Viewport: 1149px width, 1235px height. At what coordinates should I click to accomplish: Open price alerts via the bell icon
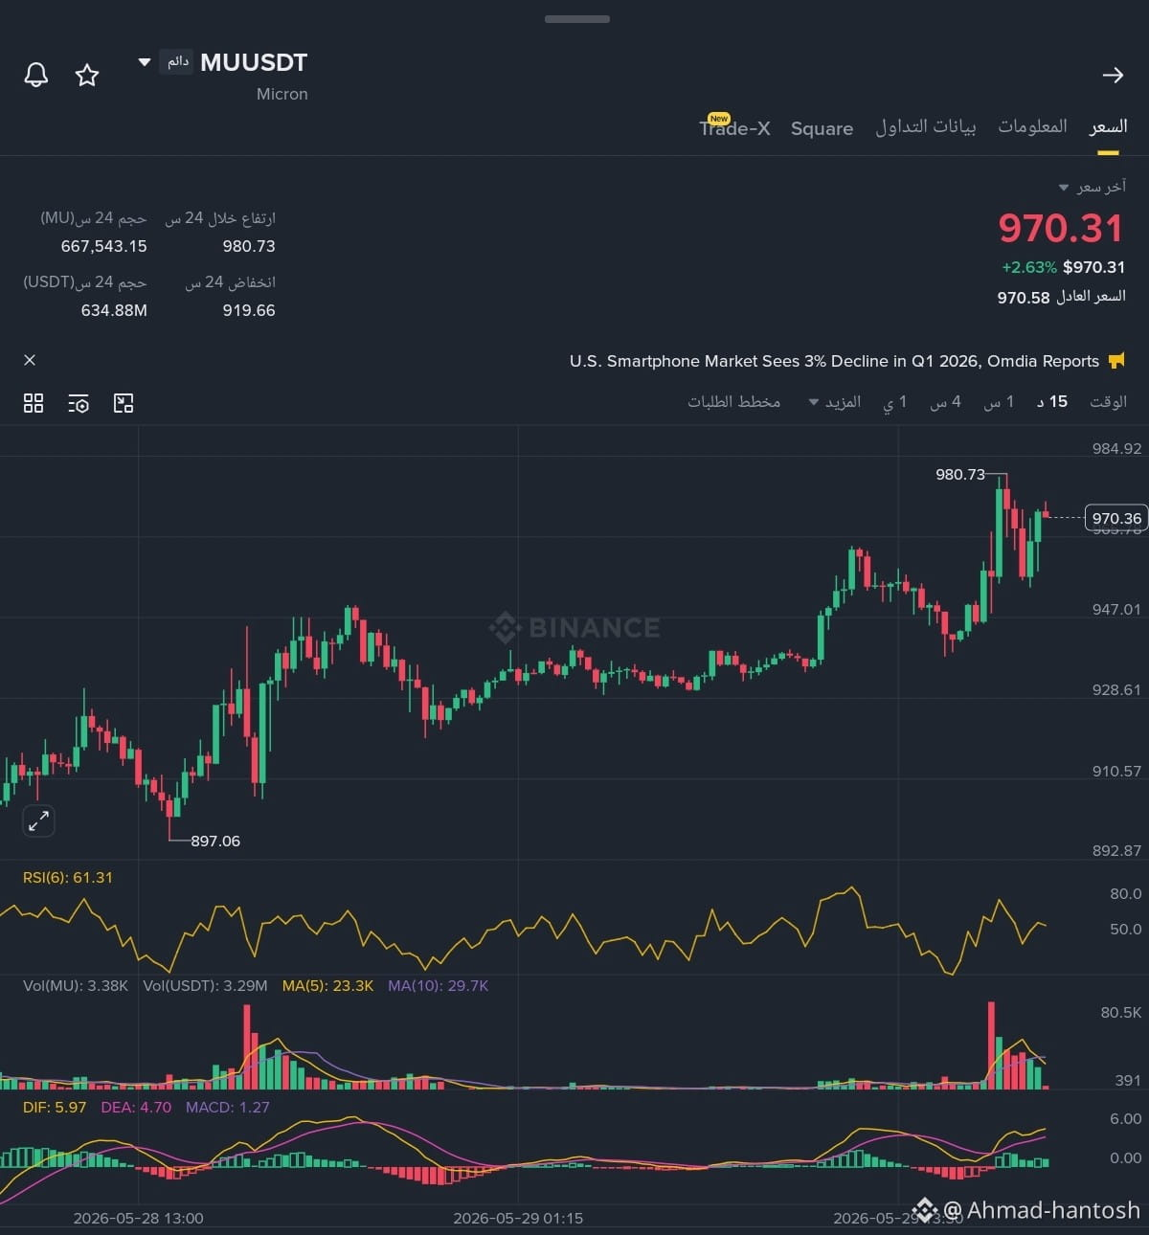click(36, 75)
